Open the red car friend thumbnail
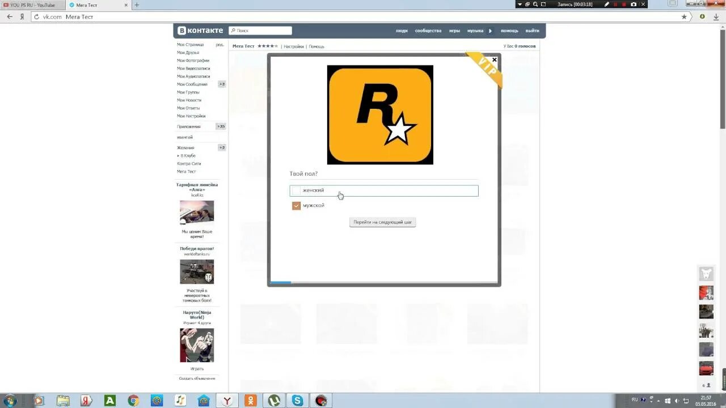Viewport: 726px width, 408px height. 706,368
